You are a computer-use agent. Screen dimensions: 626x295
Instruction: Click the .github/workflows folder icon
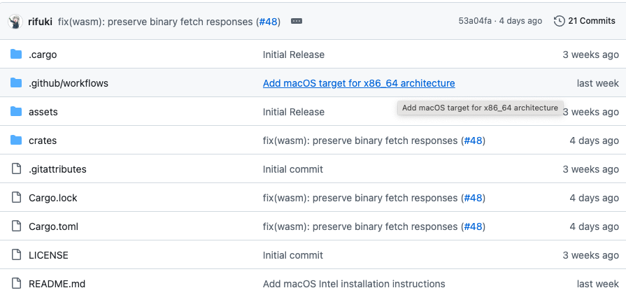point(16,83)
